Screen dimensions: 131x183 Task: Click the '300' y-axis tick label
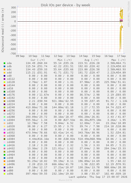[x=13, y=7]
